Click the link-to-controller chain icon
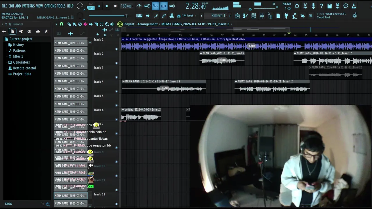 [x=163, y=16]
